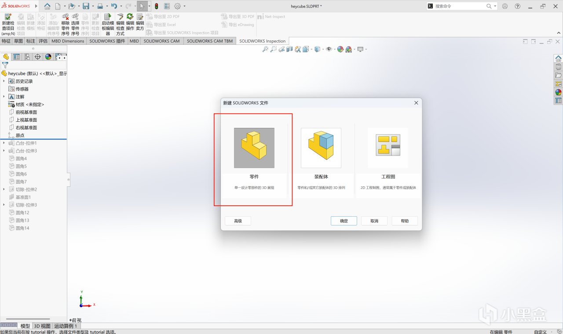The width and height of the screenshot is (563, 334).
Task: Open File Explorer folder in right task pane
Action: (x=558, y=75)
